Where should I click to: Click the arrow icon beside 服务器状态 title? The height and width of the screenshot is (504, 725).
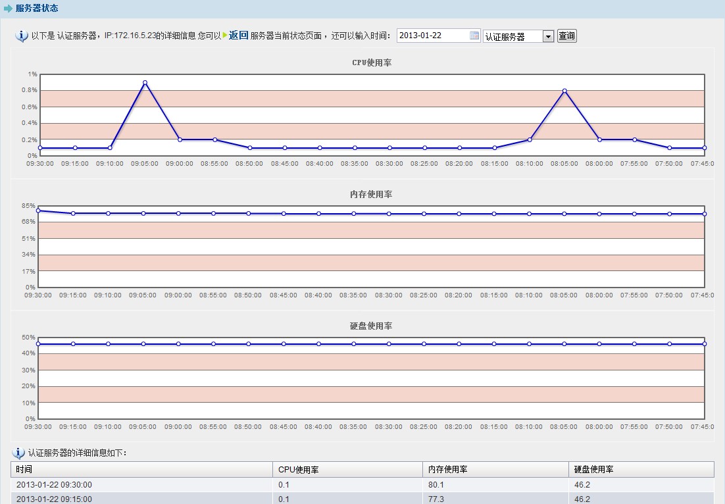[8, 9]
